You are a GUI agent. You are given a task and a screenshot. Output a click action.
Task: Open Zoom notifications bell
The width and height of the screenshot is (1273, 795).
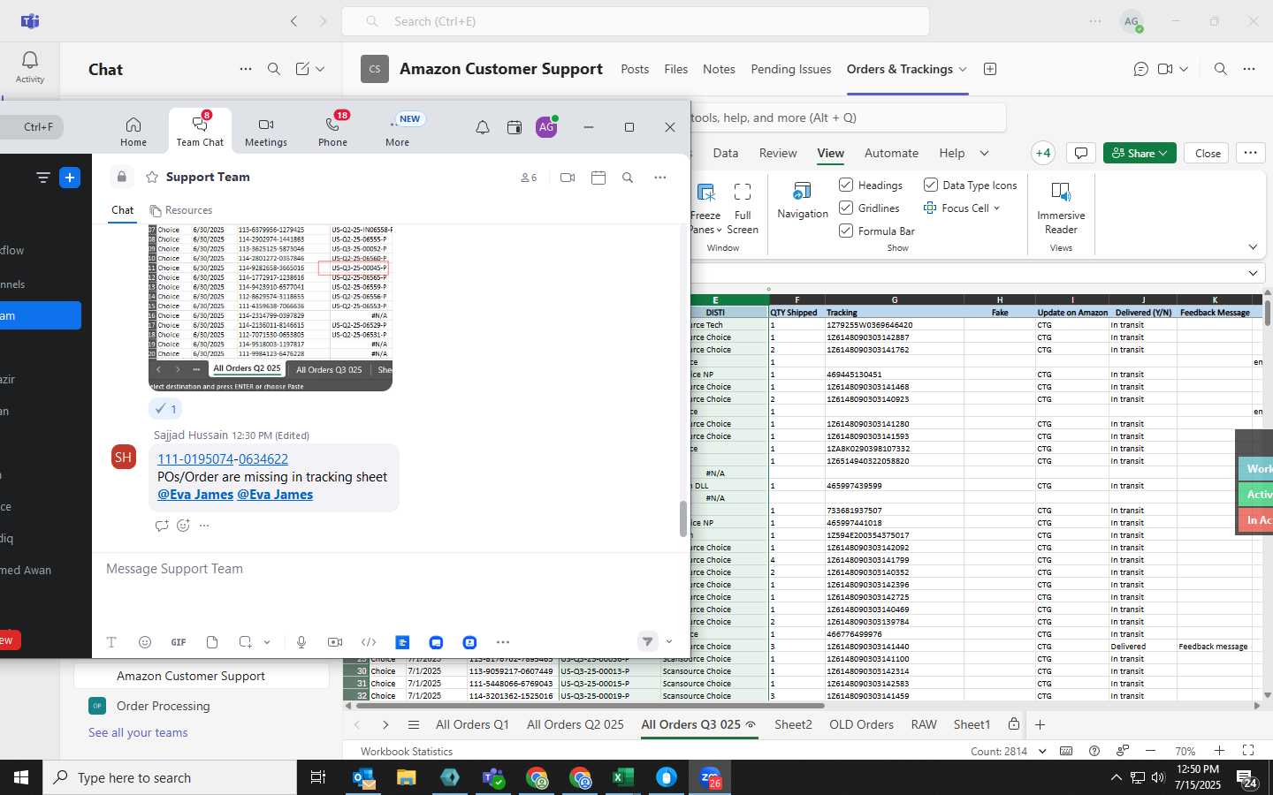(x=483, y=127)
